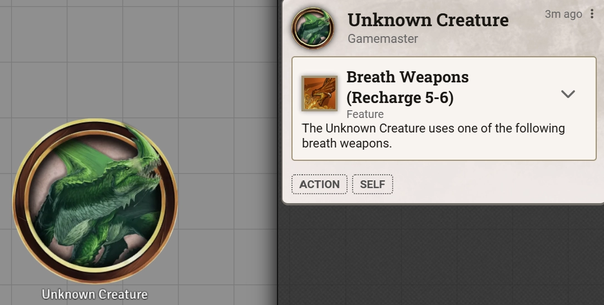The image size is (604, 305).
Task: Click the dragon avatar in the chat message
Action: pos(313,28)
